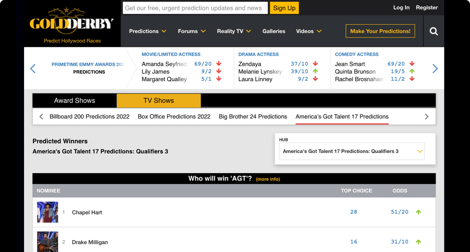Click the GoldDerby logo
This screenshot has width=470, height=252.
(72, 21)
